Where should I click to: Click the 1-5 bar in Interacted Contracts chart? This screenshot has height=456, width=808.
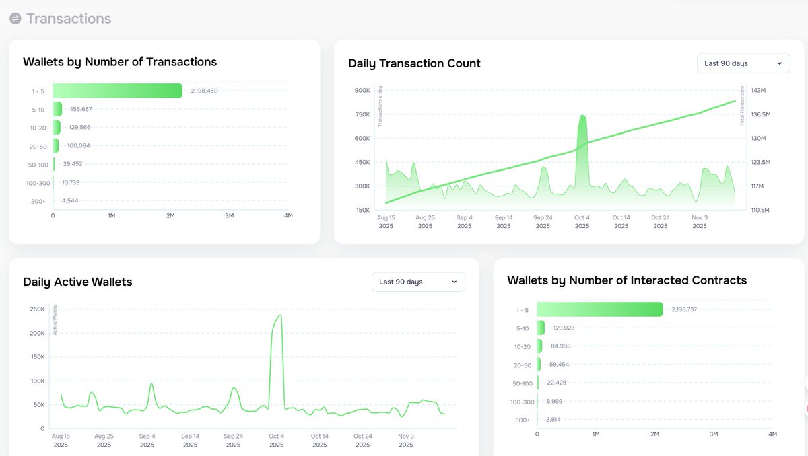(x=599, y=309)
